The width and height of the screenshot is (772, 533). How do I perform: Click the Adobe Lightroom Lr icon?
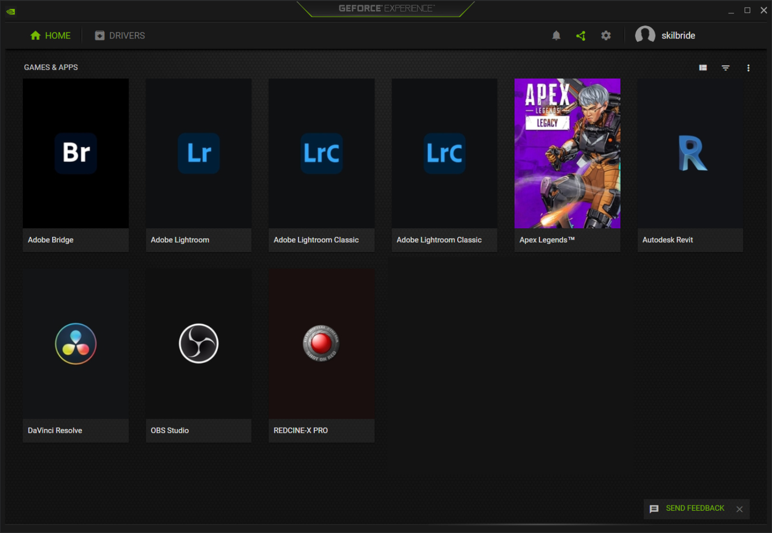199,153
